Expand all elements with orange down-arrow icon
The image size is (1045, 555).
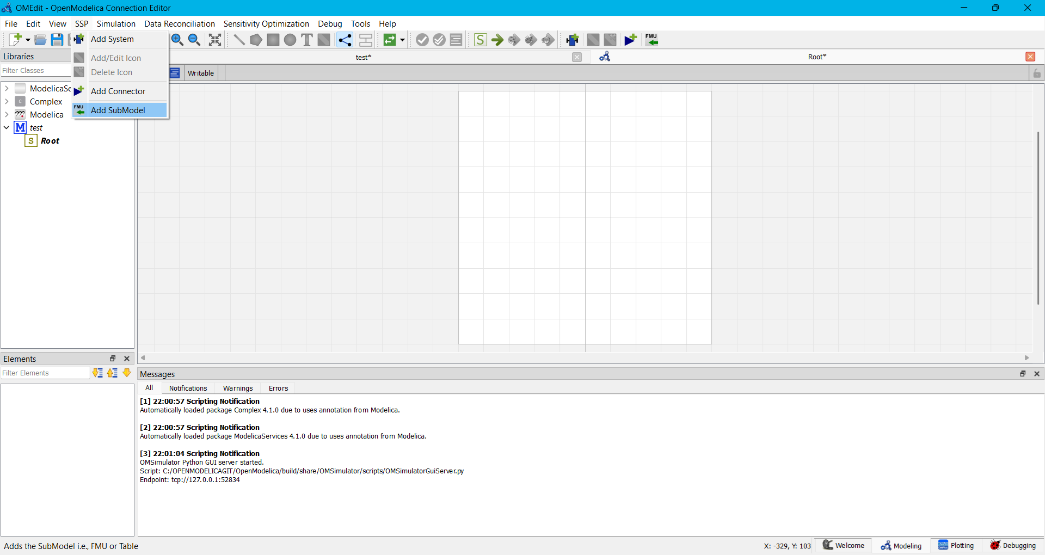pyautogui.click(x=97, y=373)
